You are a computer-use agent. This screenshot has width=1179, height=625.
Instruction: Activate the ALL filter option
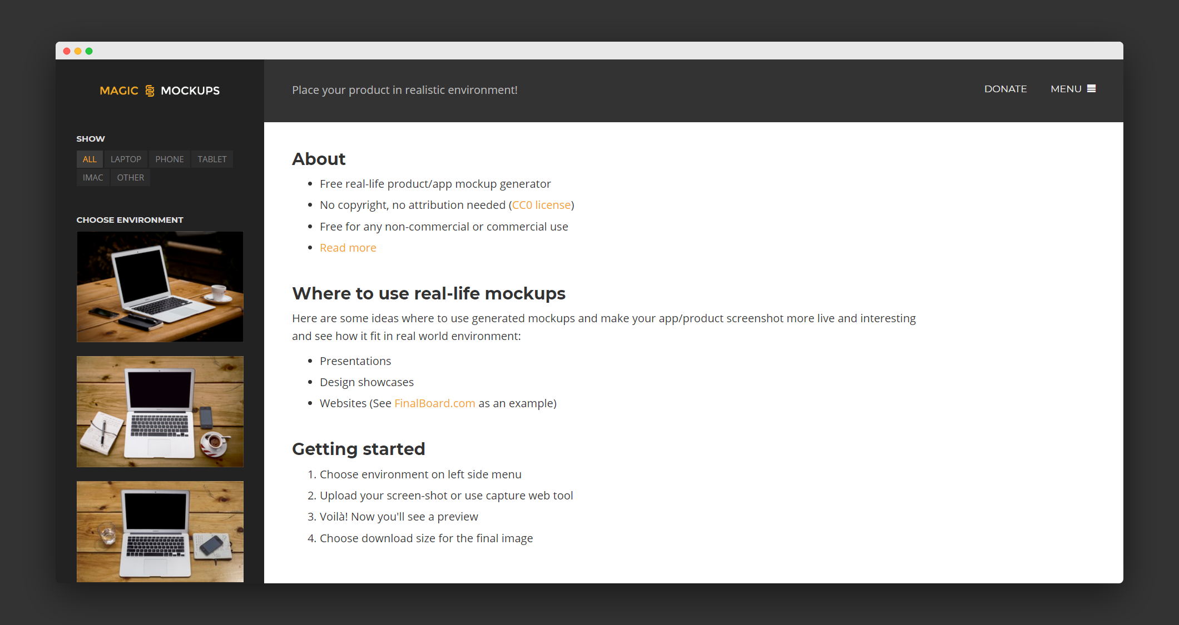click(90, 159)
